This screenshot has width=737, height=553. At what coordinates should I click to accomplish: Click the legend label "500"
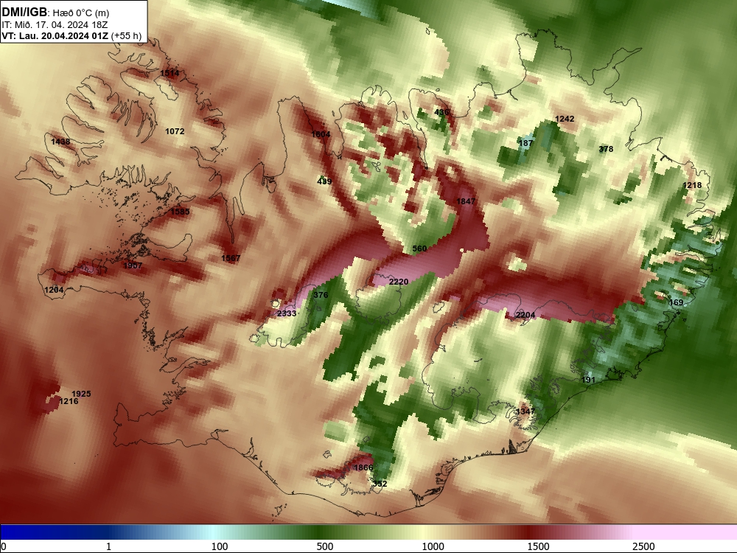(325, 546)
